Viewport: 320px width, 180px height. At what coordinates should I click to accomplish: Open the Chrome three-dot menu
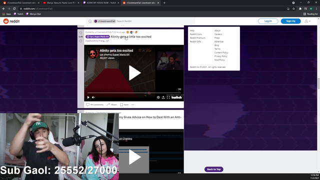pyautogui.click(x=316, y=9)
